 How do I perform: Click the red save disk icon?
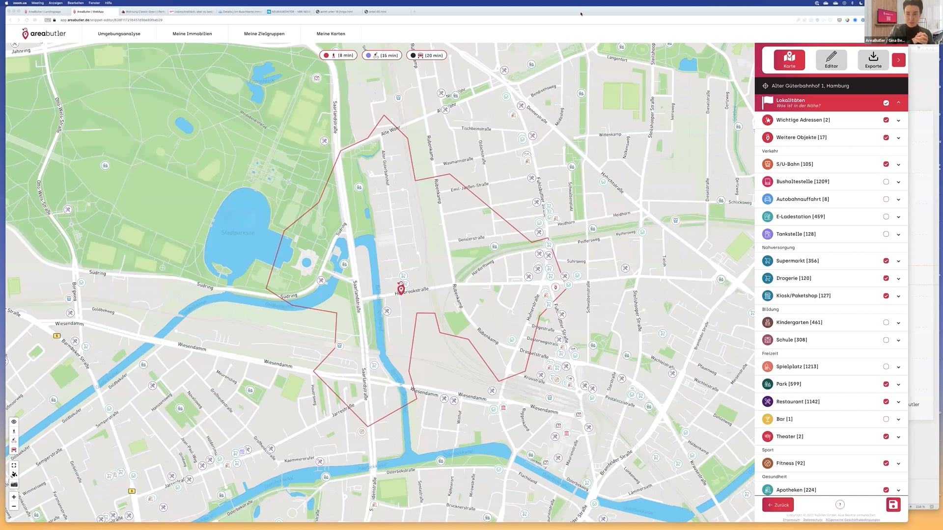click(893, 504)
